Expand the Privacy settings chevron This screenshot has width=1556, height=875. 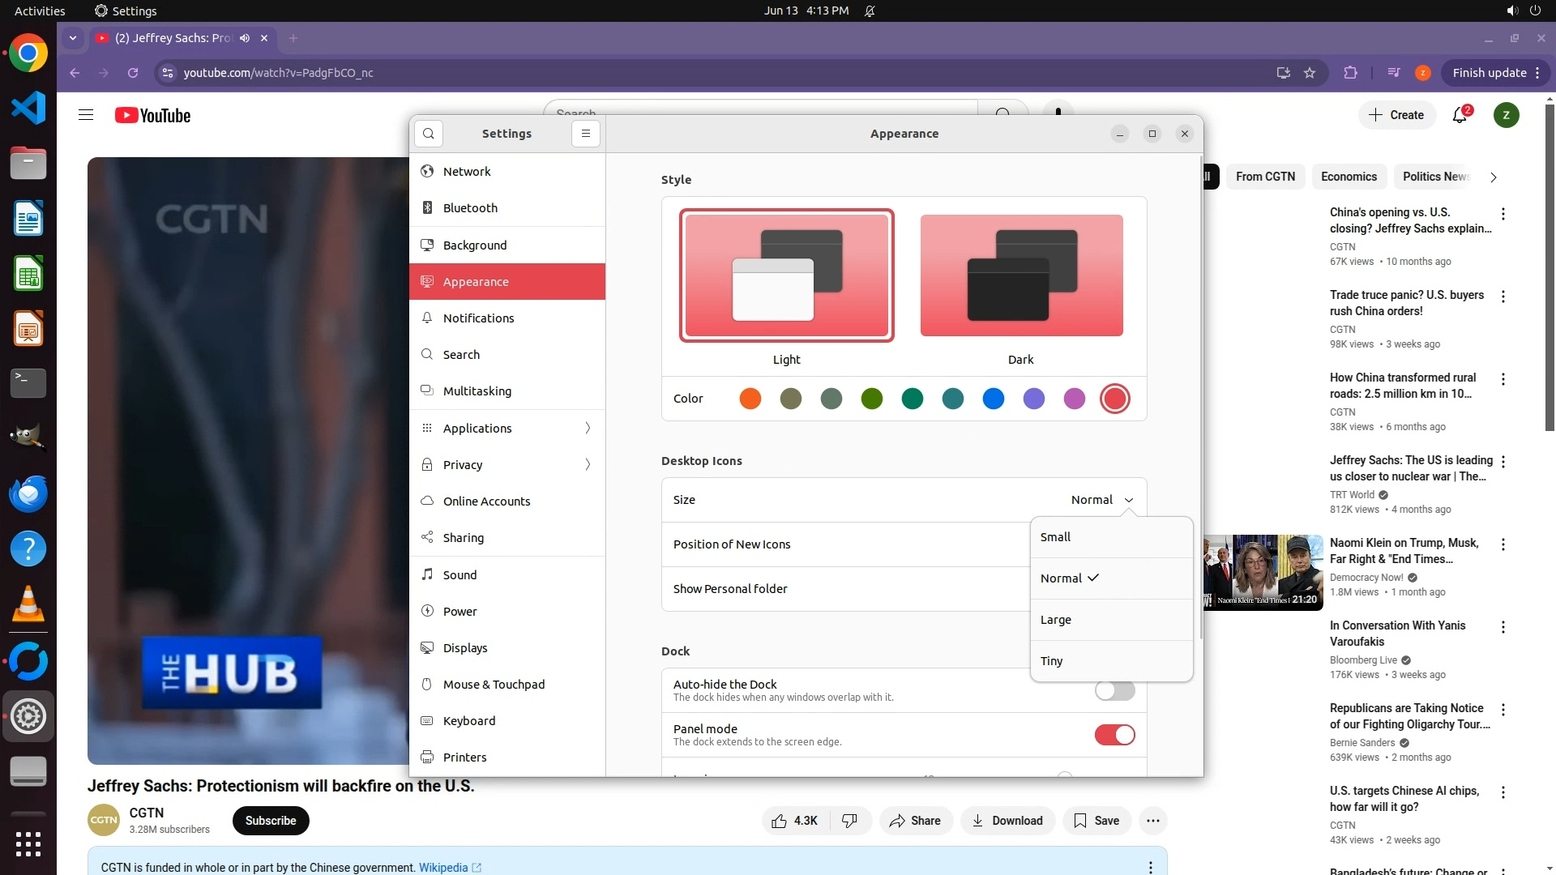pyautogui.click(x=588, y=464)
